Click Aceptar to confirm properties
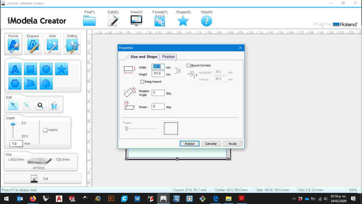Image resolution: width=362 pixels, height=204 pixels. [190, 143]
